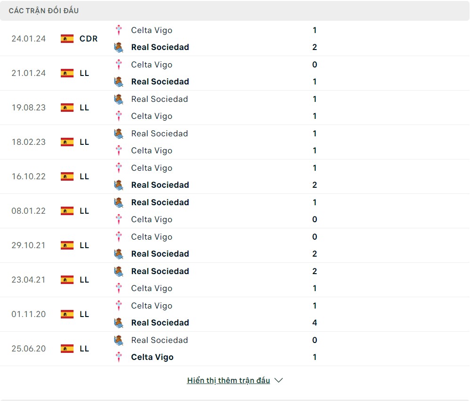Open LL league label in 08.01.22 row
Screen dimensions: 470x401
pos(84,211)
